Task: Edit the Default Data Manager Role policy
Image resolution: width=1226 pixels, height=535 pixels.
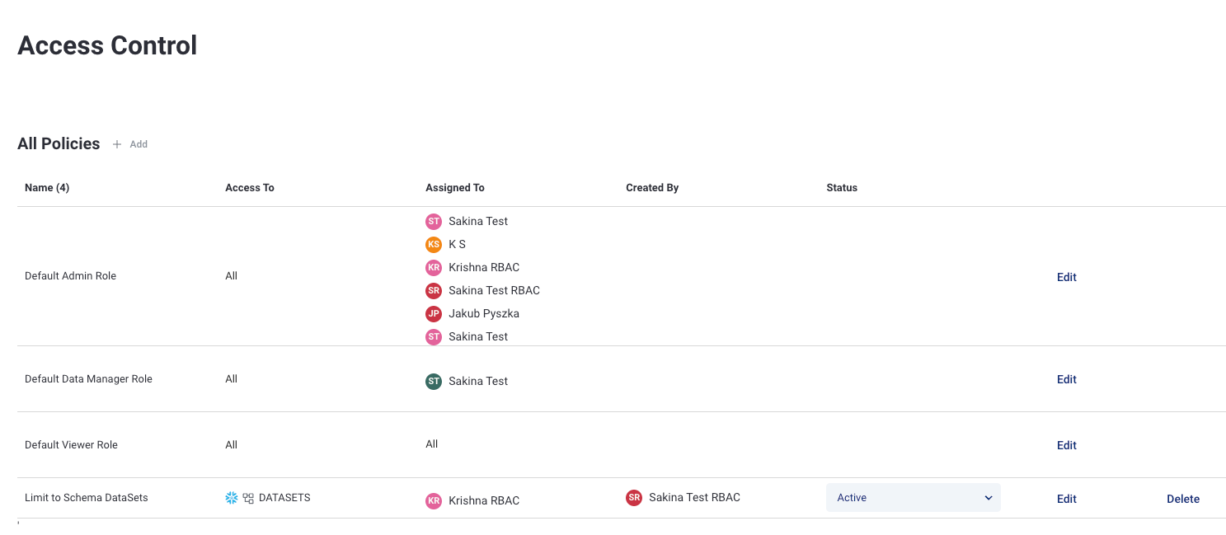Action: click(x=1066, y=379)
